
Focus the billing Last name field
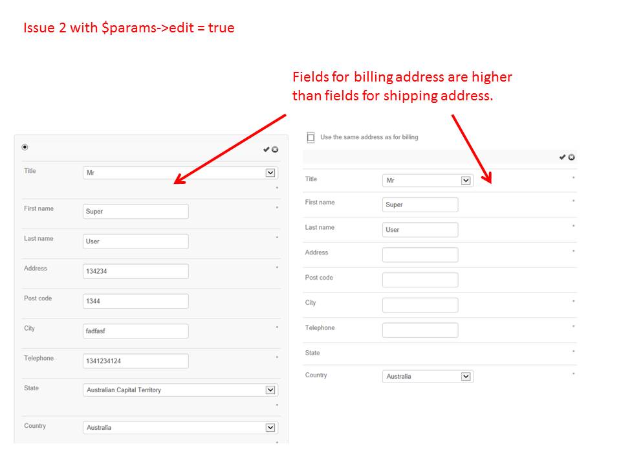coord(136,241)
